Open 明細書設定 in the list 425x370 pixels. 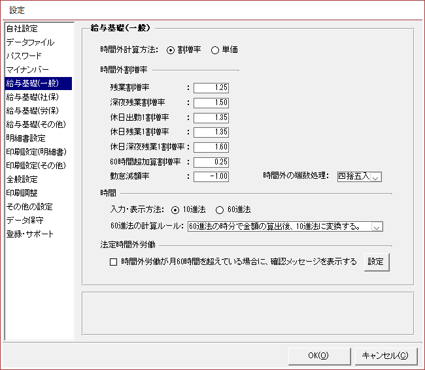click(x=25, y=138)
